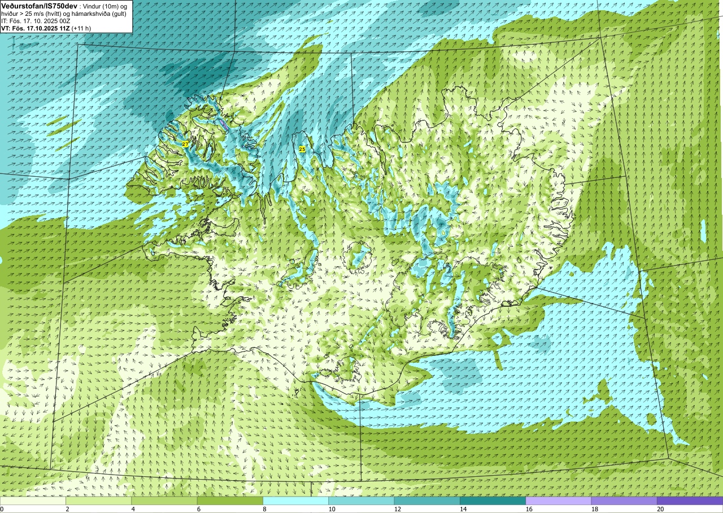Click the light lavender 16–18 m/s legend swatch
The image size is (723, 513).
(559, 501)
